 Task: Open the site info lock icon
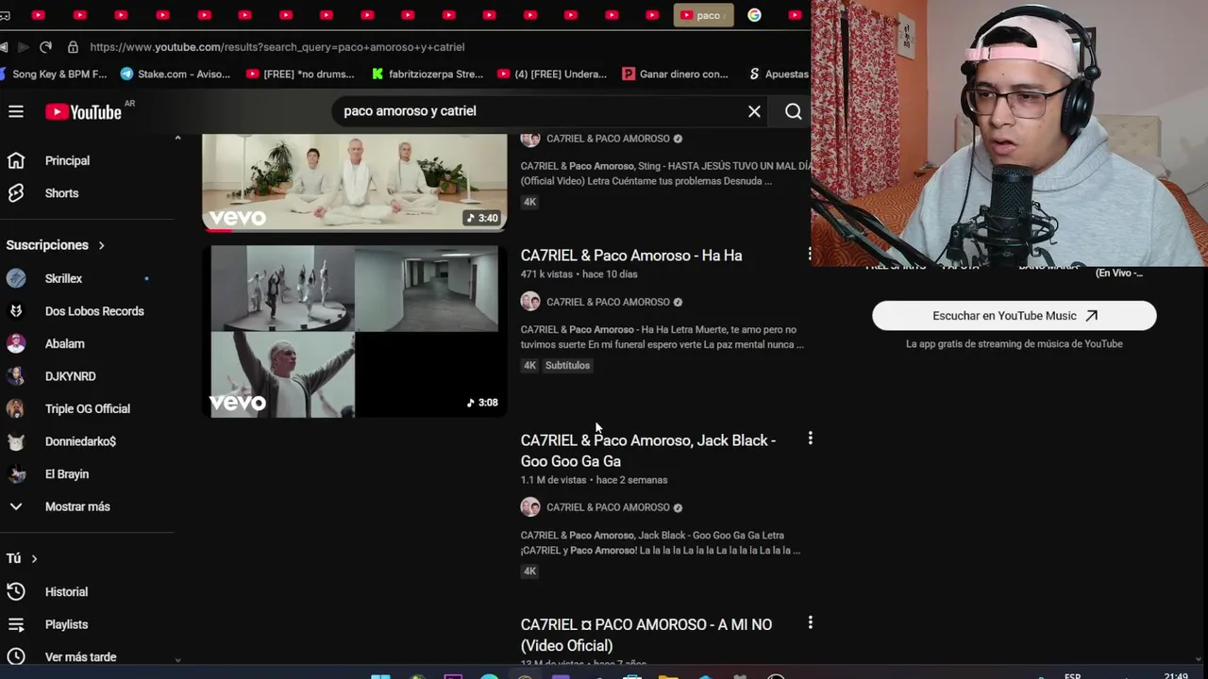point(73,46)
